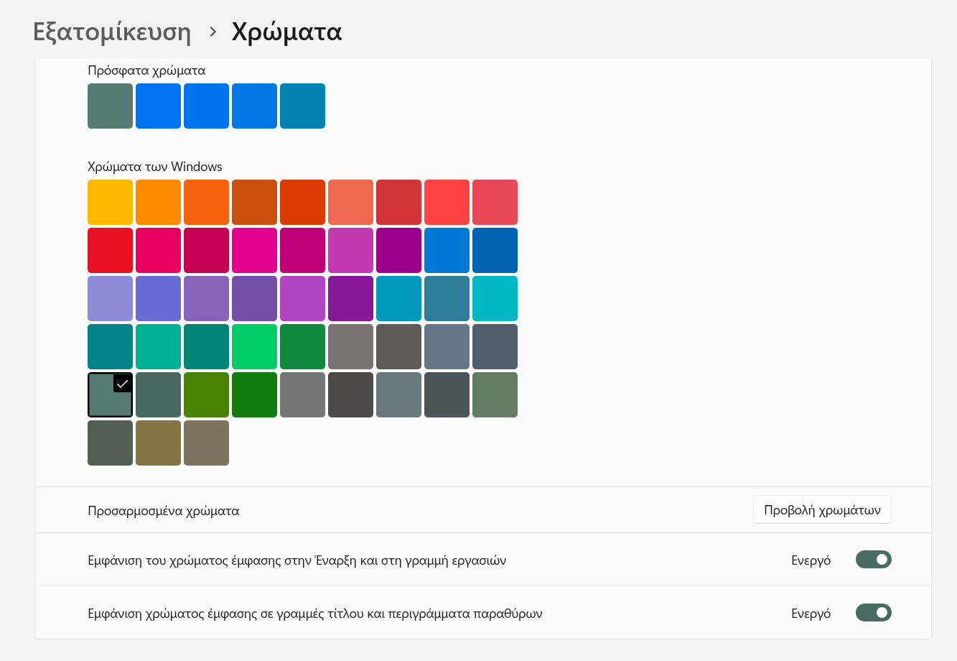Click the Προβολή χρωμάτων button
Viewport: 957px width, 661px height.
[822, 510]
